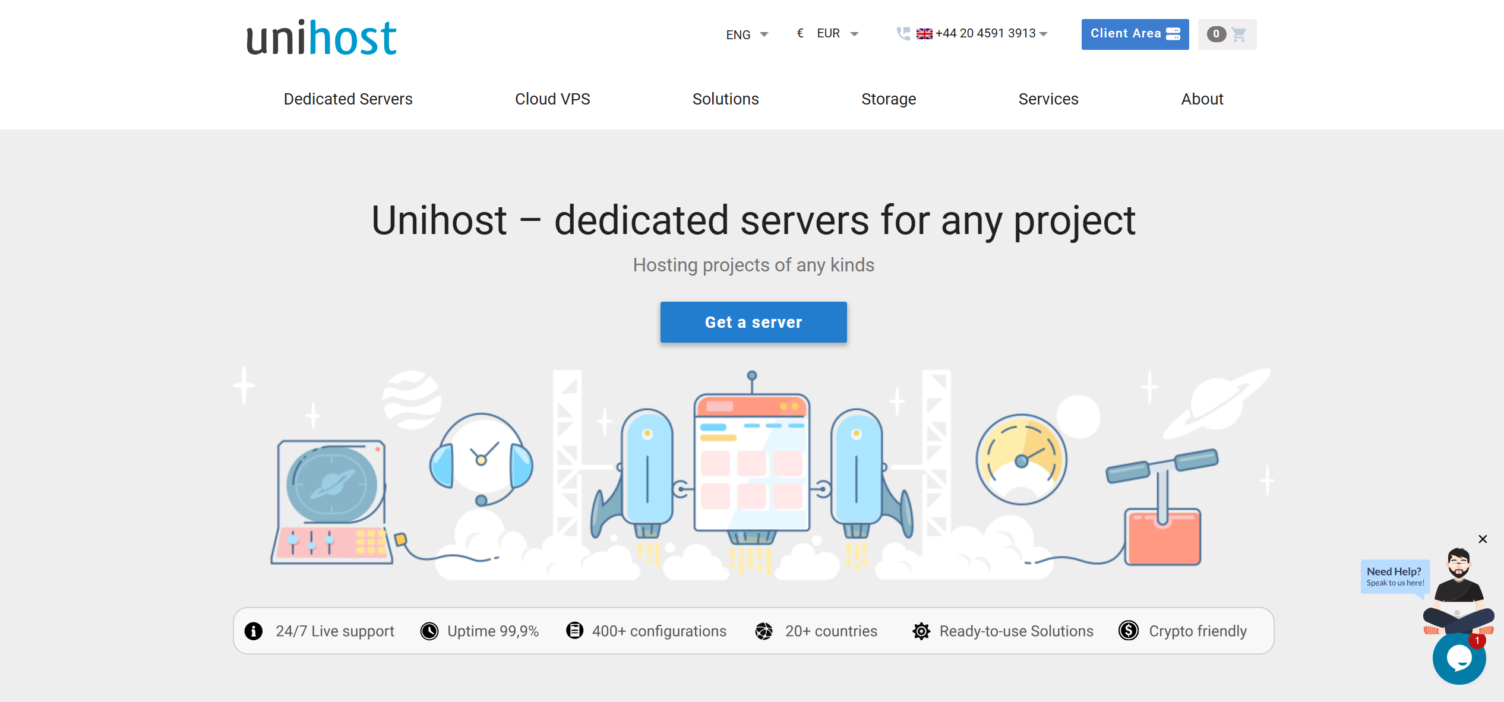Image resolution: width=1504 pixels, height=702 pixels.
Task: Click the Ready-to-use Solutions text
Action: [x=1016, y=631]
